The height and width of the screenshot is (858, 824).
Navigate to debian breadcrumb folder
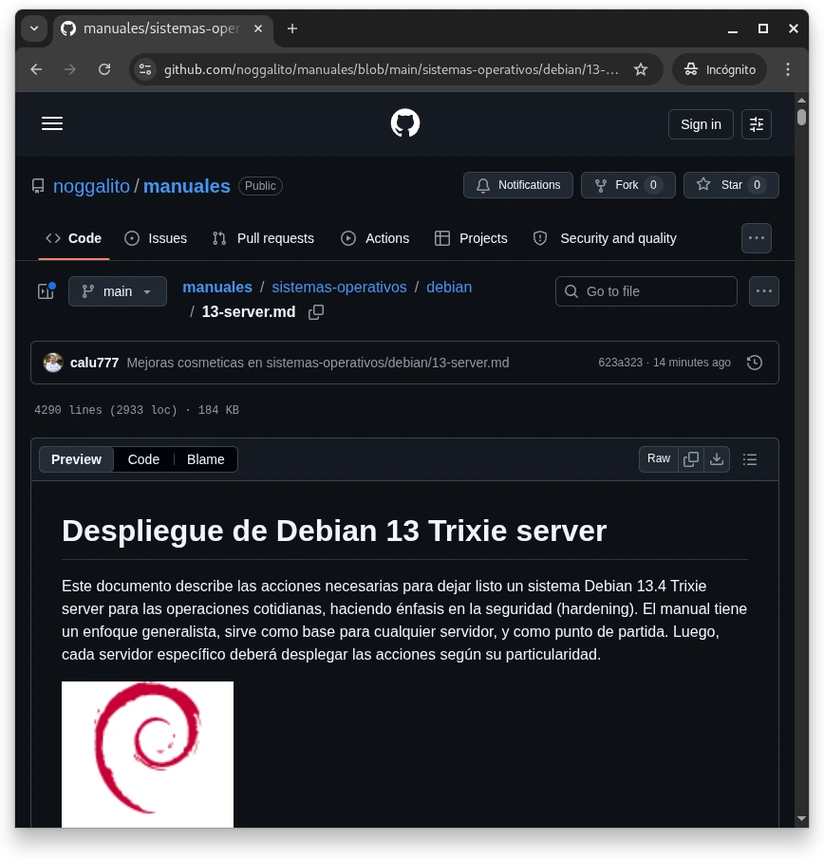coord(449,288)
